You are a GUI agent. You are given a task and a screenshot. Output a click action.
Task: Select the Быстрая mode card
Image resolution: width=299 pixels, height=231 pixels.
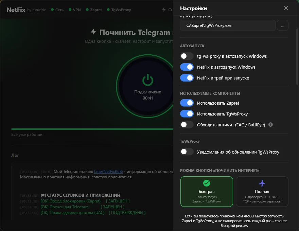[x=207, y=192]
